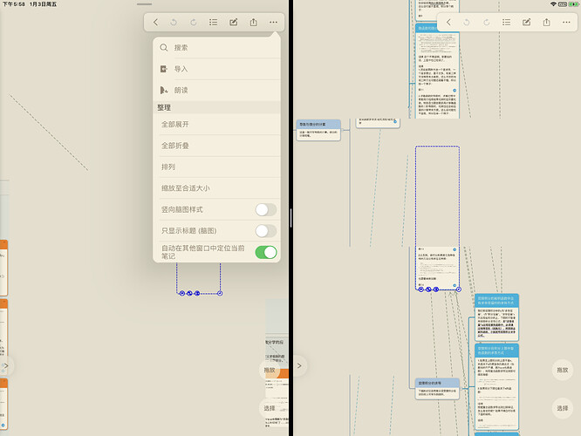Share from the right window toolbar
This screenshot has height=436, width=581.
pos(546,22)
